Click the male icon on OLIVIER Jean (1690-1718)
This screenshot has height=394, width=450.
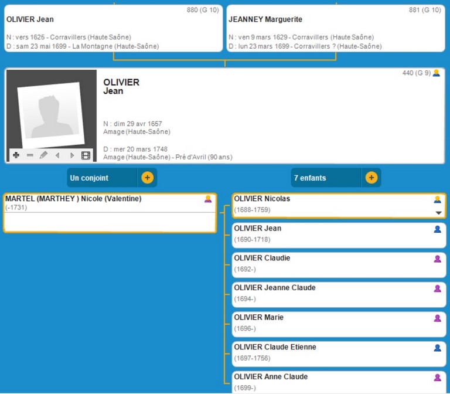(437, 229)
